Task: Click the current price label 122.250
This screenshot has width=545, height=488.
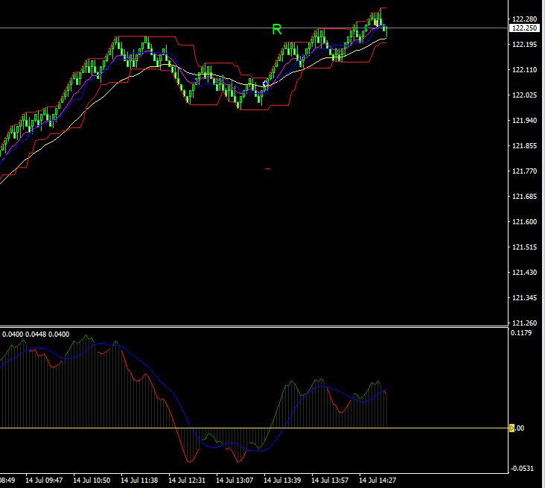Action: pos(524,28)
